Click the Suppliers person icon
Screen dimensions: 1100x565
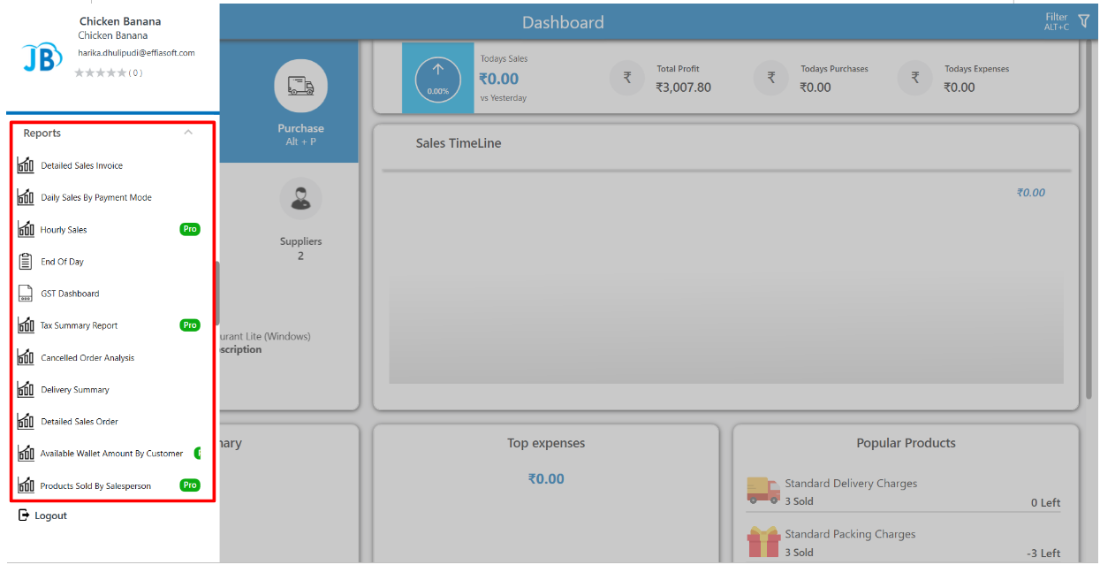click(300, 199)
